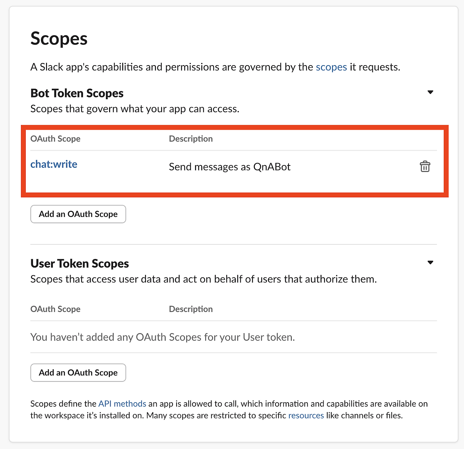Follow the API methods link
This screenshot has width=464, height=449.
[x=122, y=404]
